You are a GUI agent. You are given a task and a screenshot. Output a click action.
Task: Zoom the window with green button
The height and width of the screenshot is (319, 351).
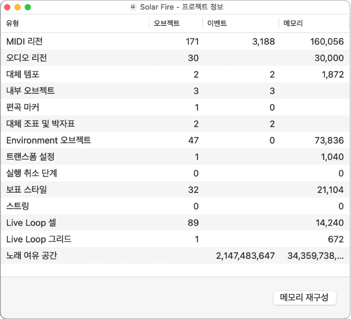[28, 7]
